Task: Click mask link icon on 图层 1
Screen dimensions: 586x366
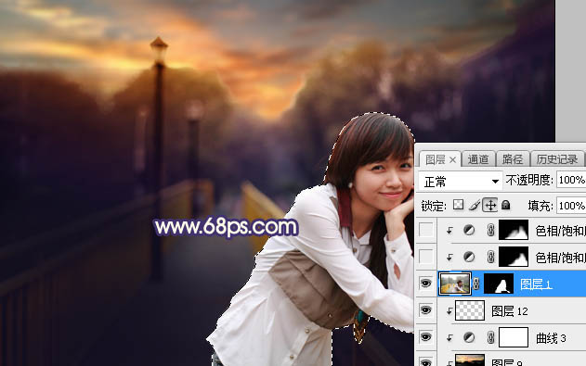Action: (476, 284)
